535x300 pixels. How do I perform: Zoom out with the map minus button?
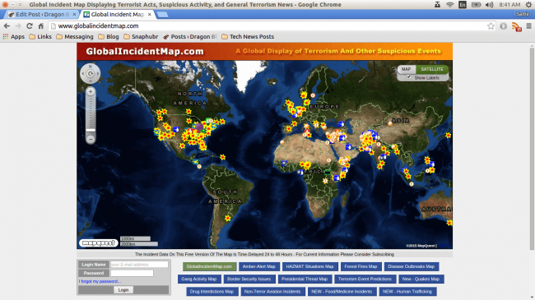[x=91, y=139]
